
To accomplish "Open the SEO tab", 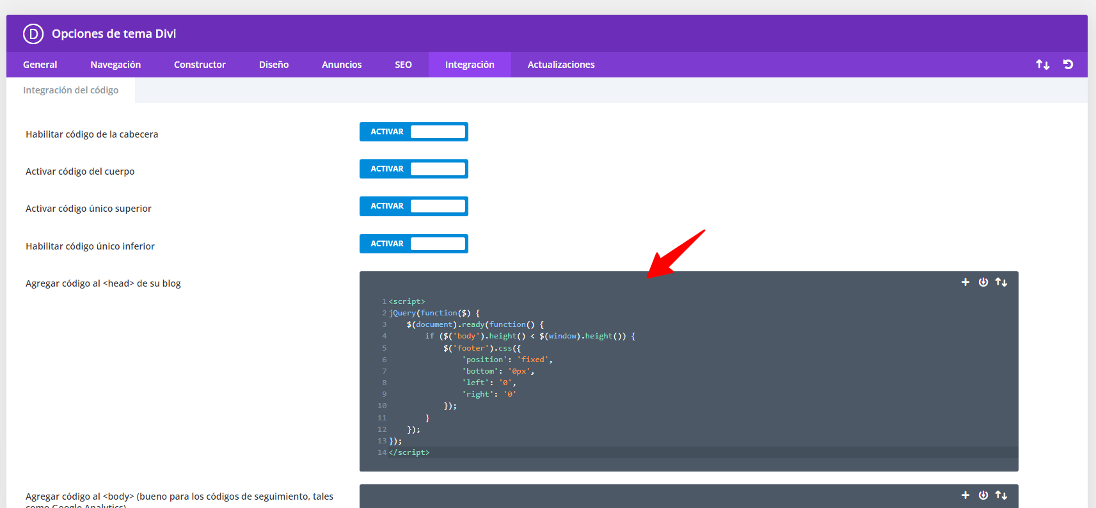I will click(x=403, y=65).
